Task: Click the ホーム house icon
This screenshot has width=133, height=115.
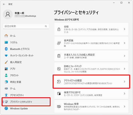Action: [x=6, y=36]
